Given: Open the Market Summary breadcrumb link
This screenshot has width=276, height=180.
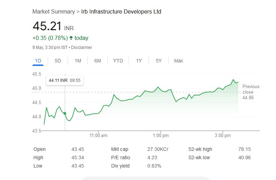Looking at the screenshot, I should 54,11.
